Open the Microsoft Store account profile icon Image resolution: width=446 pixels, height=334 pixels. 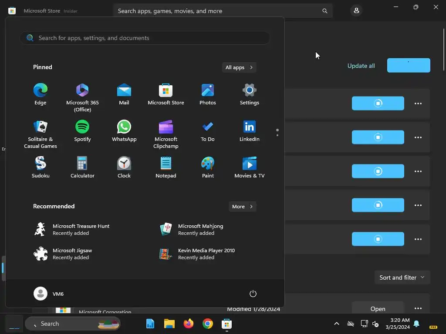[356, 11]
